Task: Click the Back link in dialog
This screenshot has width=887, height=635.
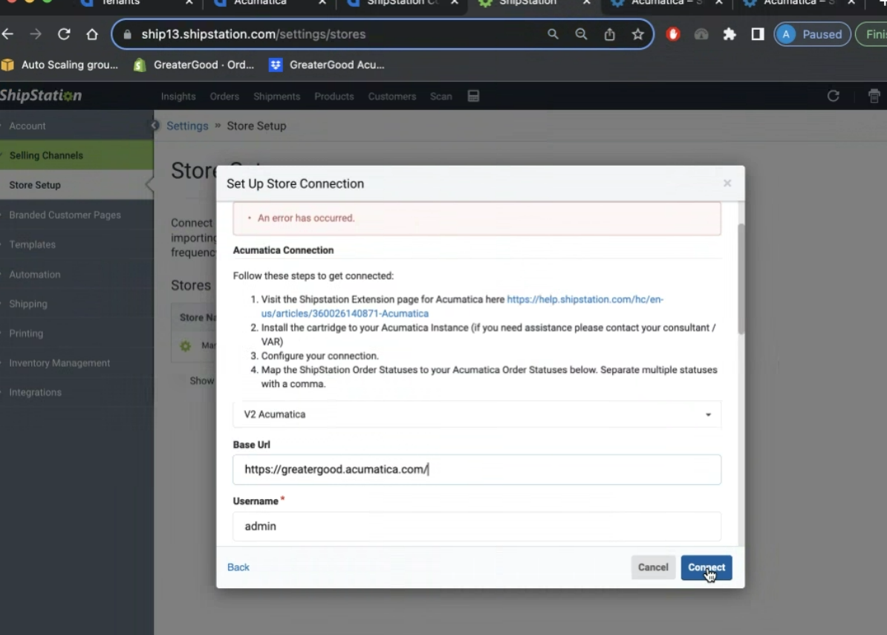Action: [x=238, y=567]
